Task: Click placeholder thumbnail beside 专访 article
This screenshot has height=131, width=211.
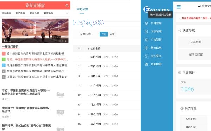Action: (x=60, y=95)
